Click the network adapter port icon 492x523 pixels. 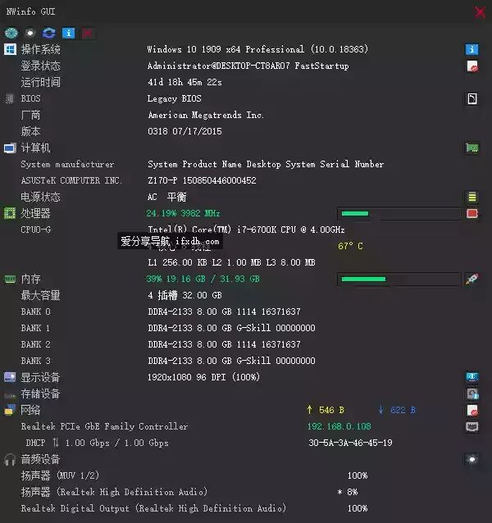point(471,426)
